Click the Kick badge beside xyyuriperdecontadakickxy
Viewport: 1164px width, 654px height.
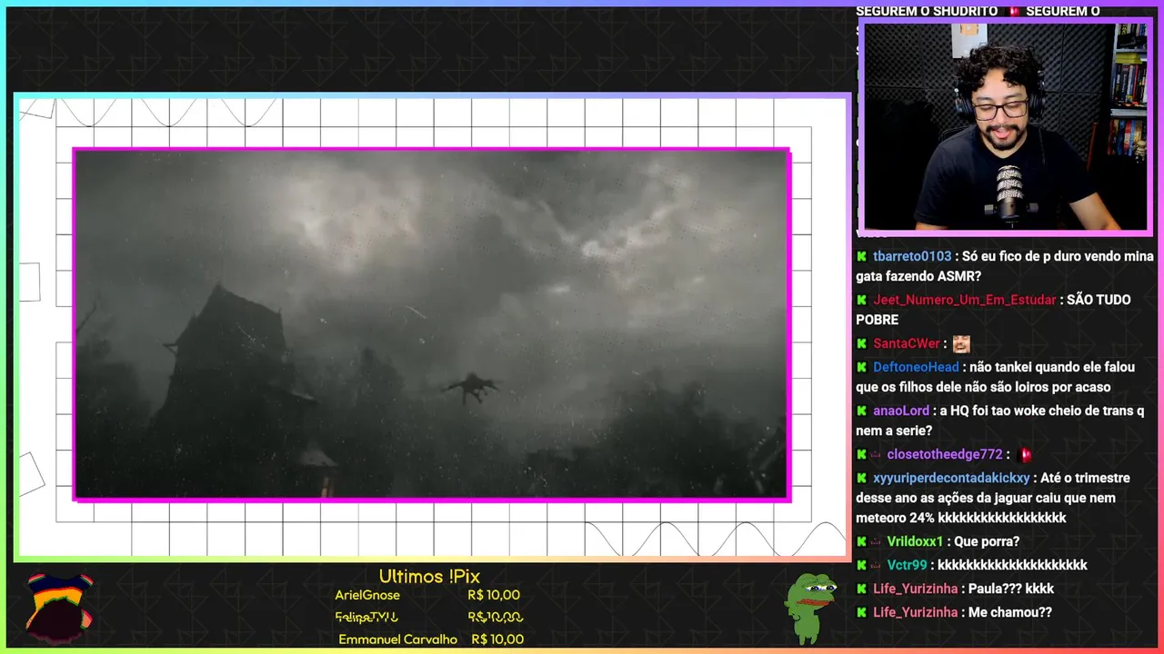pyautogui.click(x=861, y=479)
